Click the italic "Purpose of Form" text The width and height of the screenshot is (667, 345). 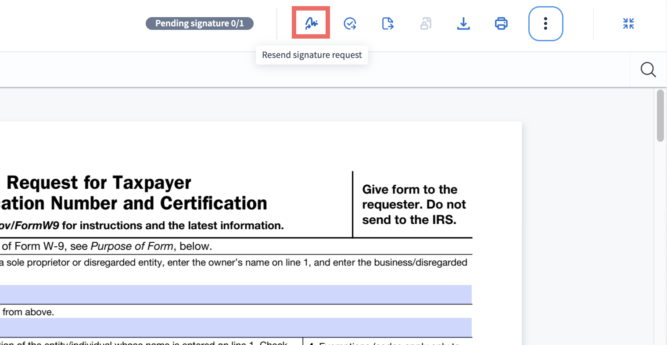(x=132, y=246)
